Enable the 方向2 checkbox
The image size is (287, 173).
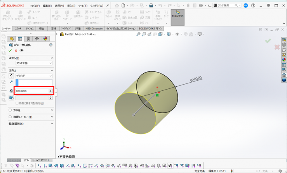10,110
